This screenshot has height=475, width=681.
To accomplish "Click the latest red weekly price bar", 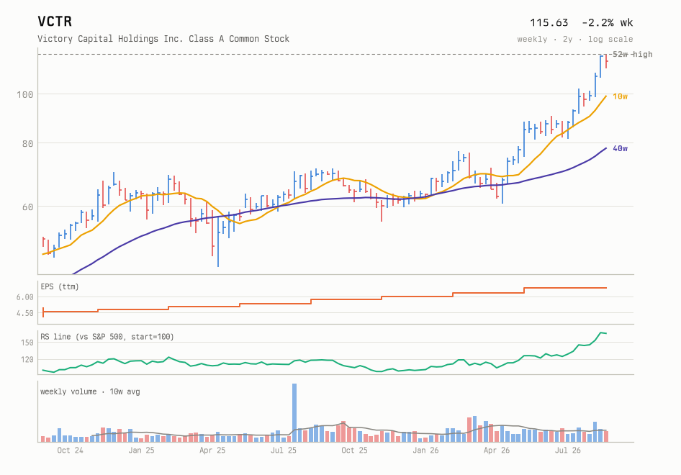I will (x=606, y=61).
